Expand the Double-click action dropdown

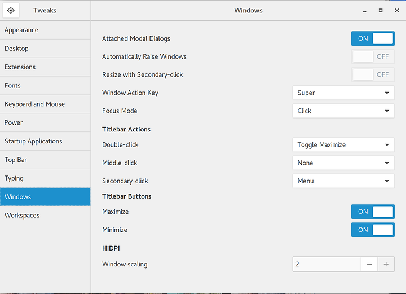(343, 144)
